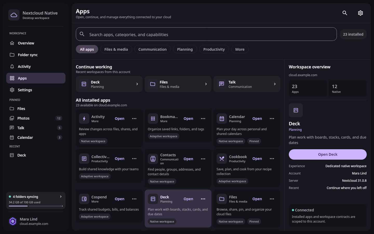Image resolution: width=374 pixels, height=234 pixels.
Task: Click the Bookmarks app grid icon
Action: click(x=153, y=119)
